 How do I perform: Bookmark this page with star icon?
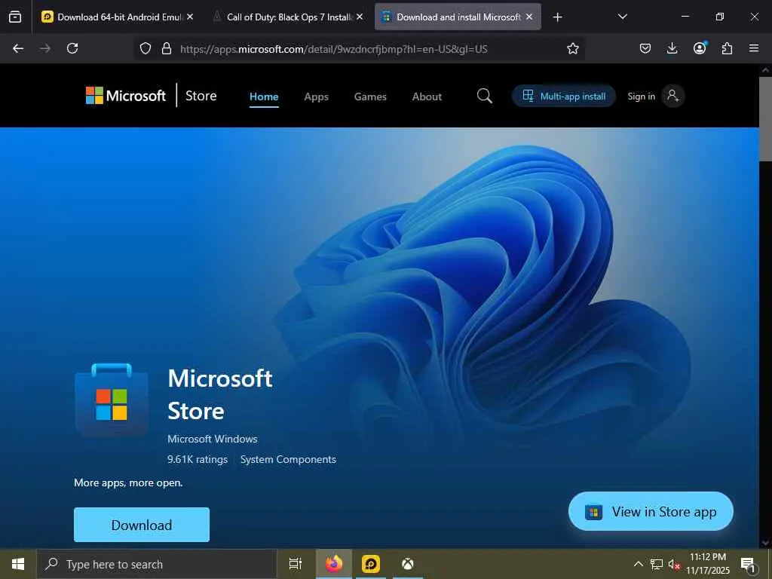(573, 48)
